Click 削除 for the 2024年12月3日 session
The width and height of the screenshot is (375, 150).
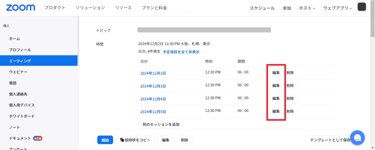click(290, 86)
